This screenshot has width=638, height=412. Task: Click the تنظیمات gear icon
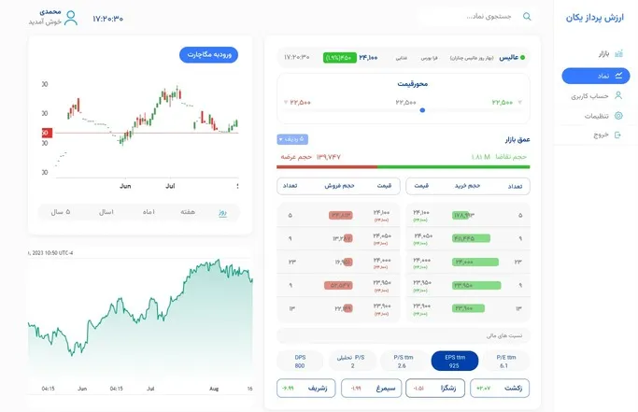(x=618, y=116)
